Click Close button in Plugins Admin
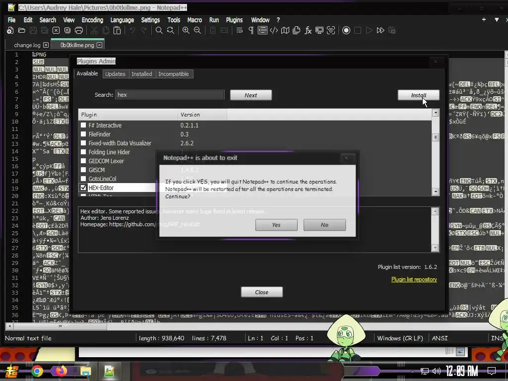The image size is (508, 381). coord(262,292)
